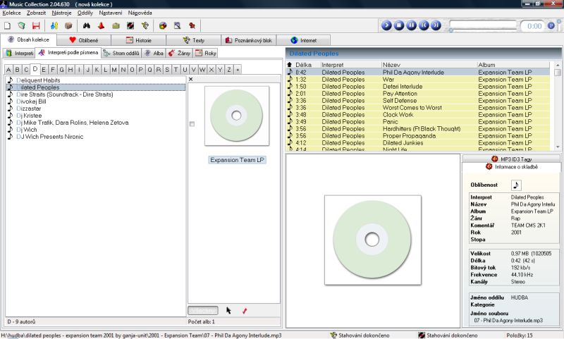Skip to next track in player
Viewport: 564px width, 339px height.
point(436,25)
